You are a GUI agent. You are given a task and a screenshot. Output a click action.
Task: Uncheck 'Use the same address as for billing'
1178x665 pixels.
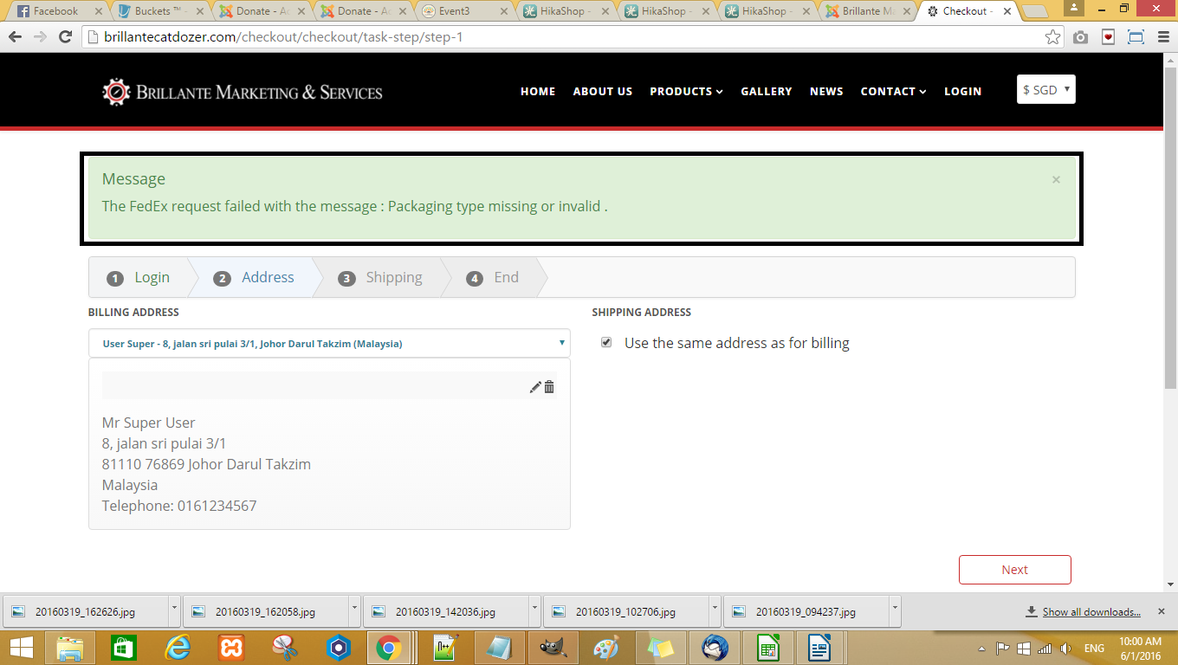click(x=606, y=343)
